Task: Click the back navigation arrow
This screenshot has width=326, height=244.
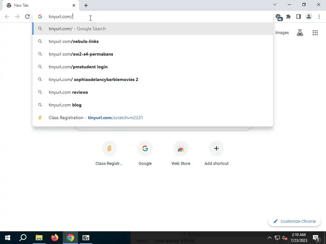Action: click(7, 17)
